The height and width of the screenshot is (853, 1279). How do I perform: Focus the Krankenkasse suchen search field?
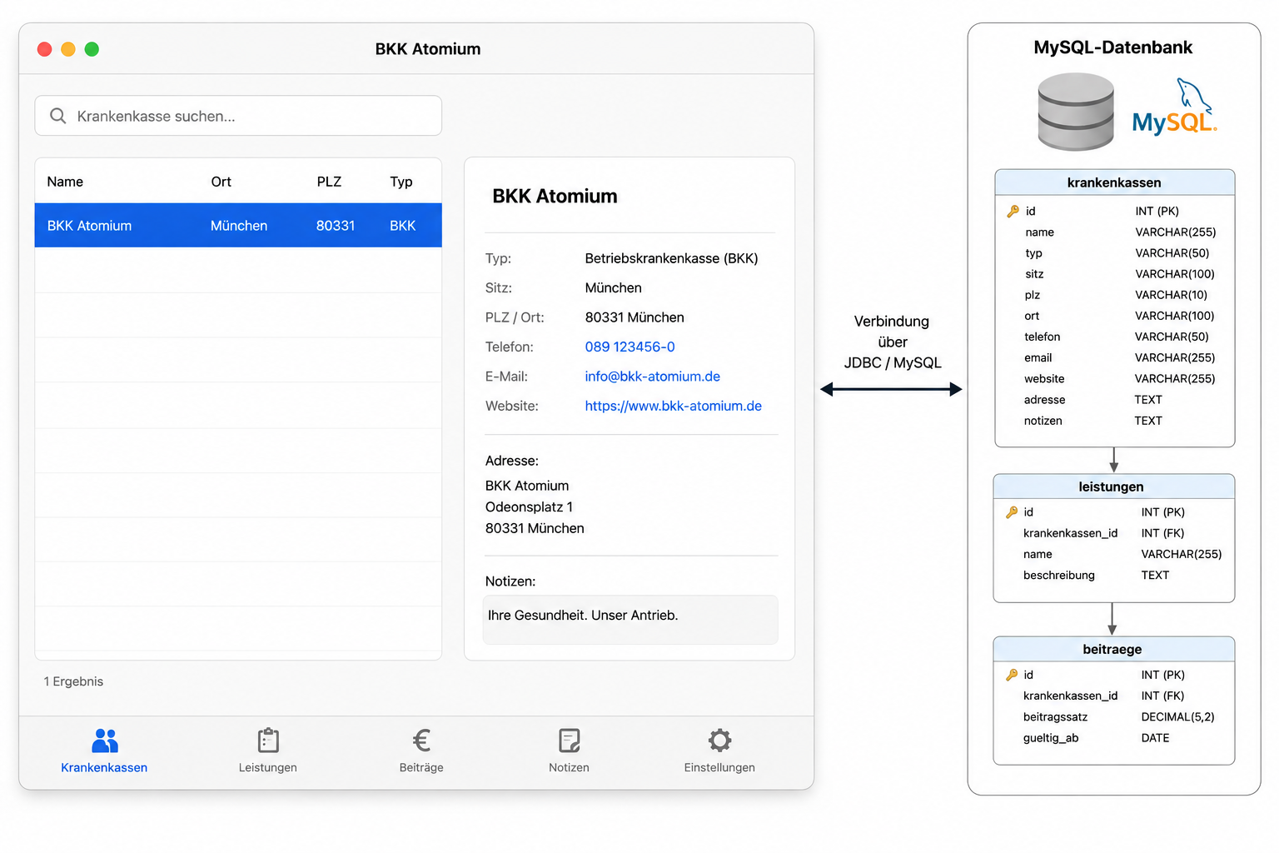(x=238, y=116)
